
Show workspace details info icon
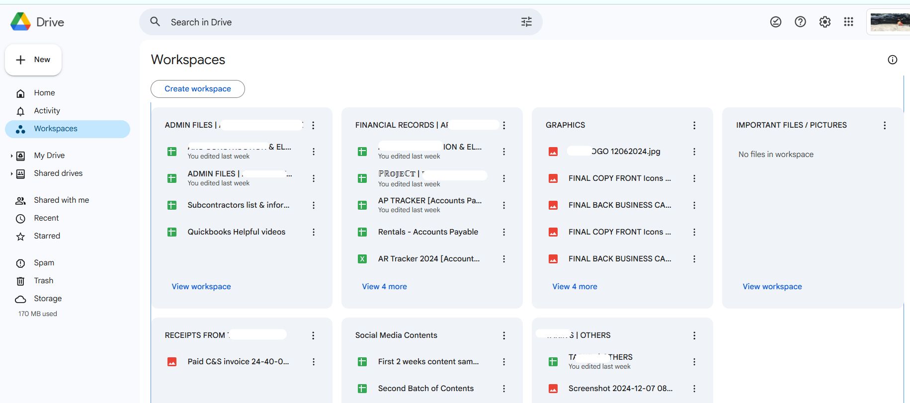tap(893, 60)
